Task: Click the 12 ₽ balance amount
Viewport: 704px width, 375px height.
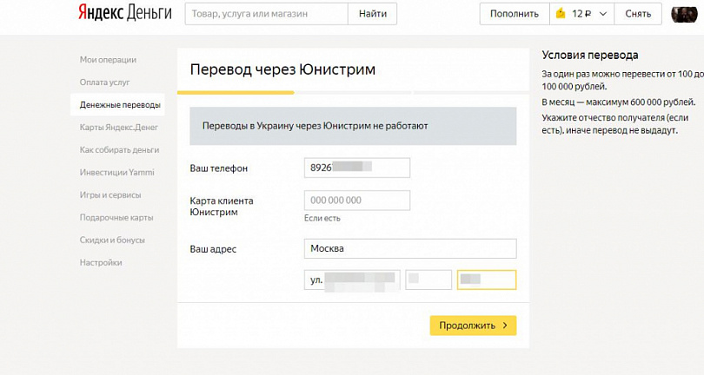Action: click(581, 14)
